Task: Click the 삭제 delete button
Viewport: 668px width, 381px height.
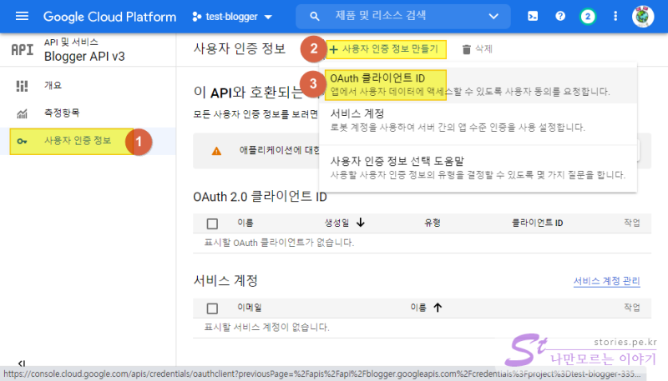Action: tap(477, 49)
